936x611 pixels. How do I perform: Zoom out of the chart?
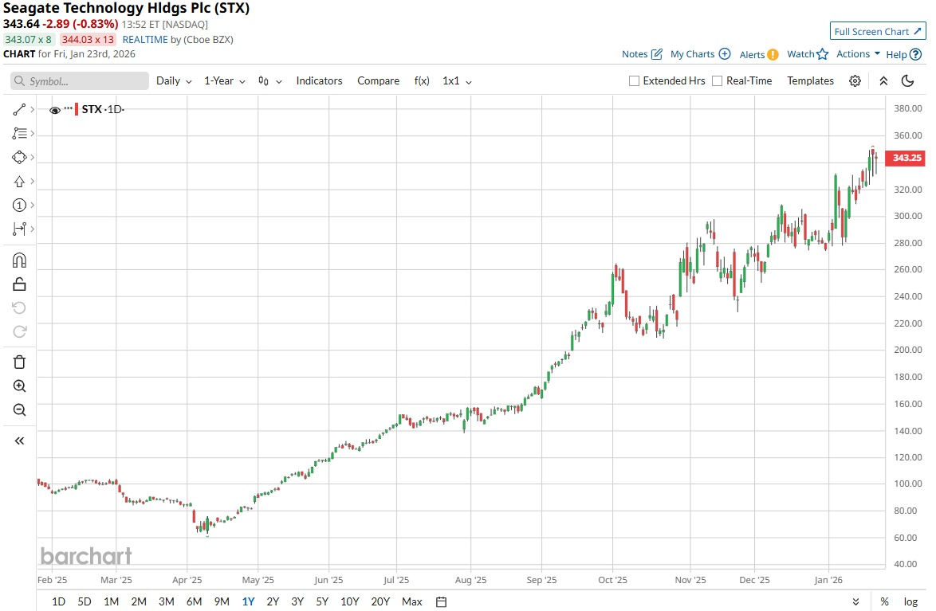(19, 410)
